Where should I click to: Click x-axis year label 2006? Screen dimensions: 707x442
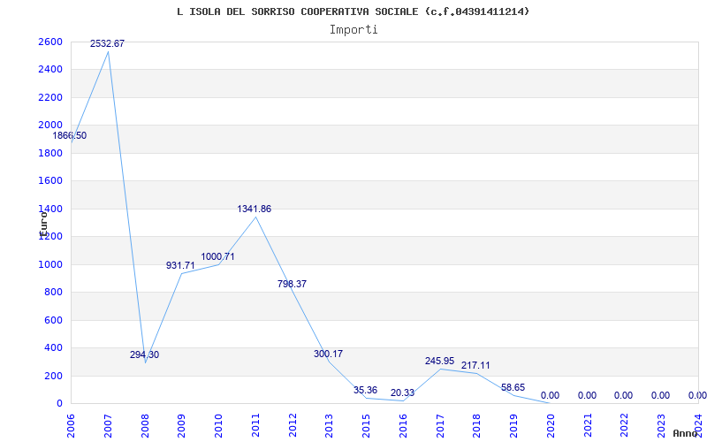[x=72, y=425]
